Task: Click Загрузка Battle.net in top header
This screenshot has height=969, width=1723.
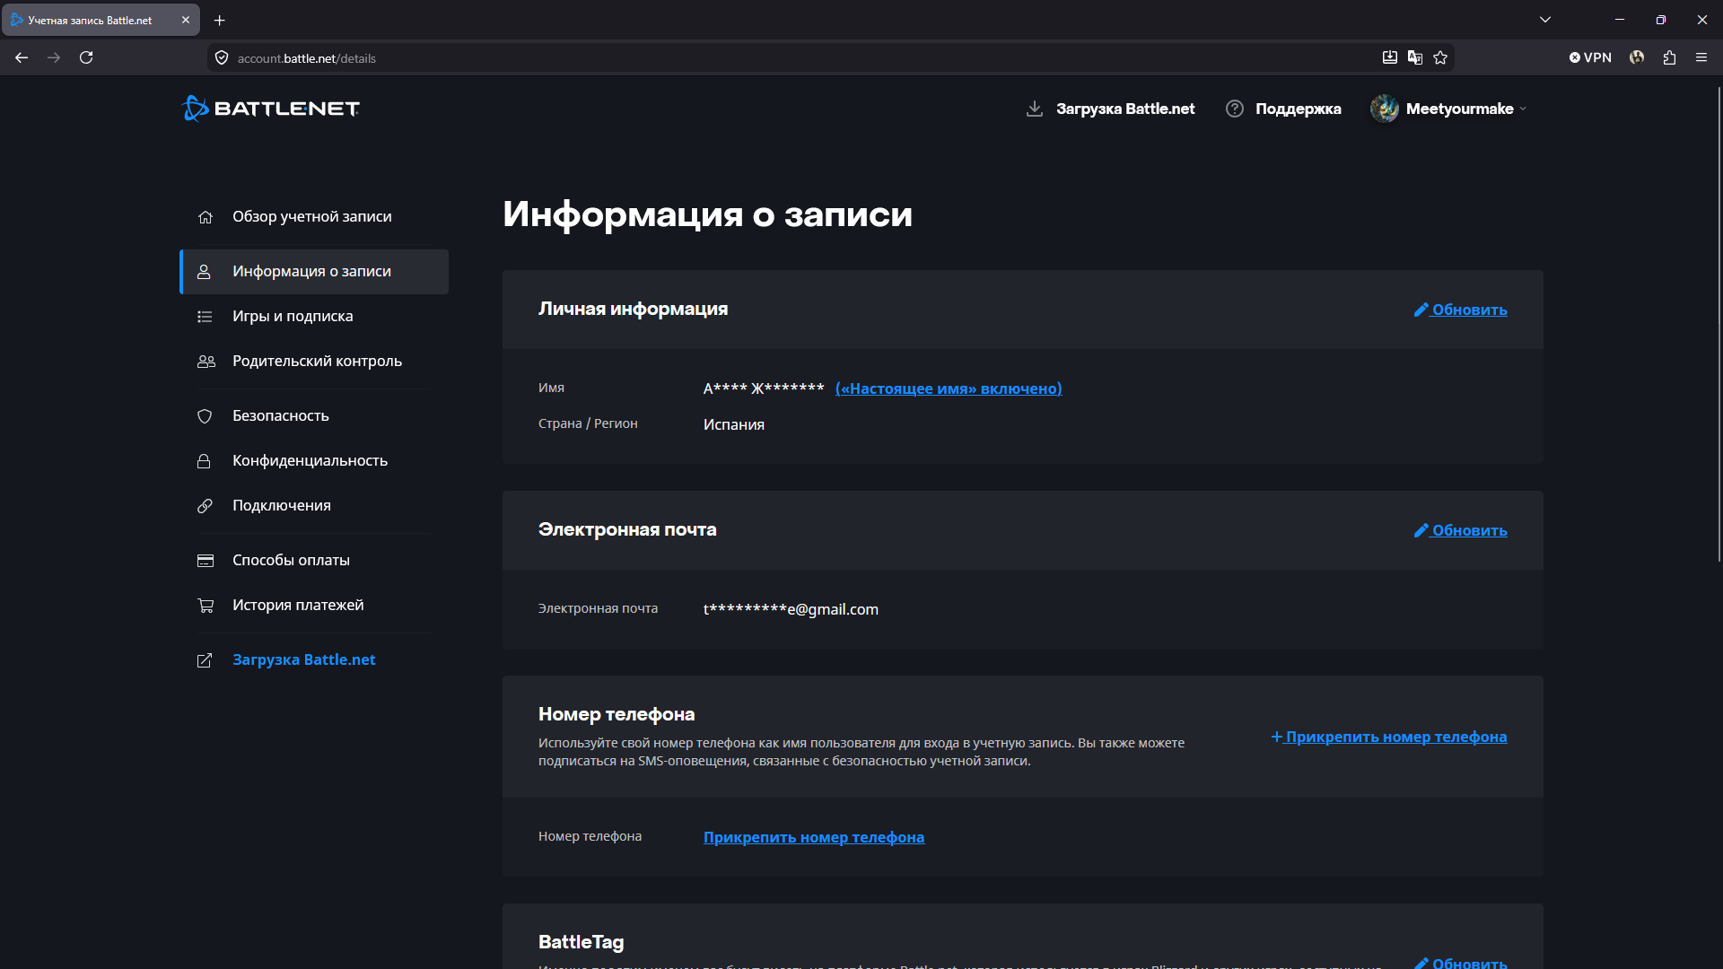Action: tap(1125, 109)
